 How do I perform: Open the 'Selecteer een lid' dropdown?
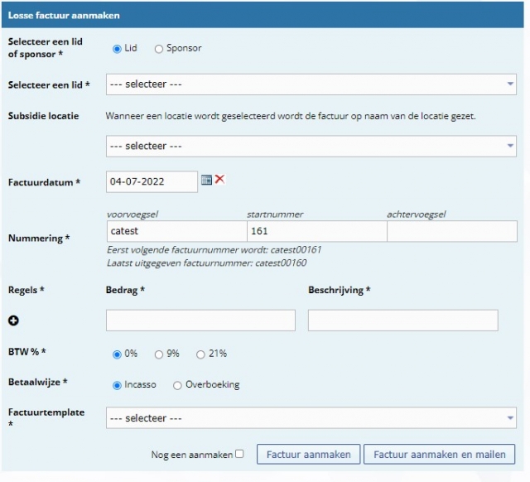(x=311, y=84)
